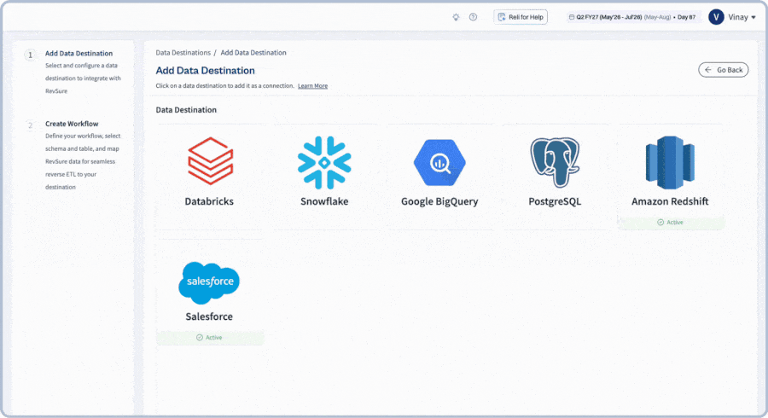
Task: Click the Data Destination section heading
Action: (x=186, y=110)
